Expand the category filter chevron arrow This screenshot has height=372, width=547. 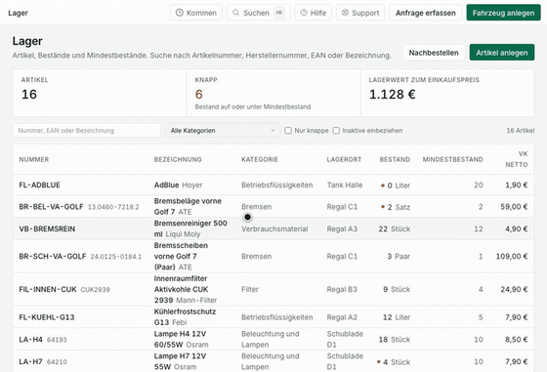273,131
